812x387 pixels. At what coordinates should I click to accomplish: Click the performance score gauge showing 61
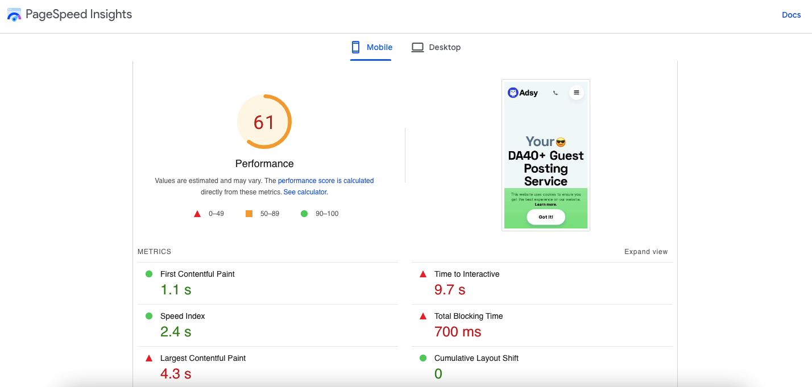click(264, 122)
